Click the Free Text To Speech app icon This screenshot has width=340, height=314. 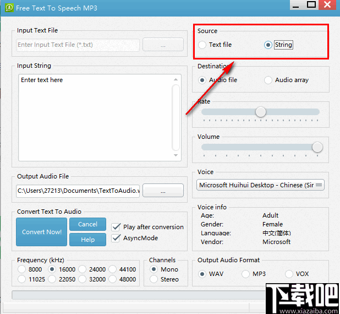coord(9,8)
